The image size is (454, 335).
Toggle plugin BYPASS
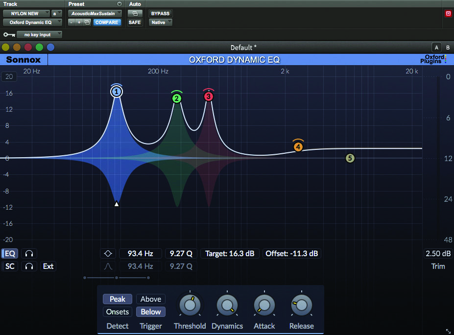pyautogui.click(x=161, y=14)
